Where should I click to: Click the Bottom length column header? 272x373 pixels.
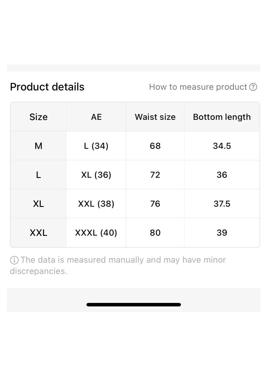click(222, 117)
